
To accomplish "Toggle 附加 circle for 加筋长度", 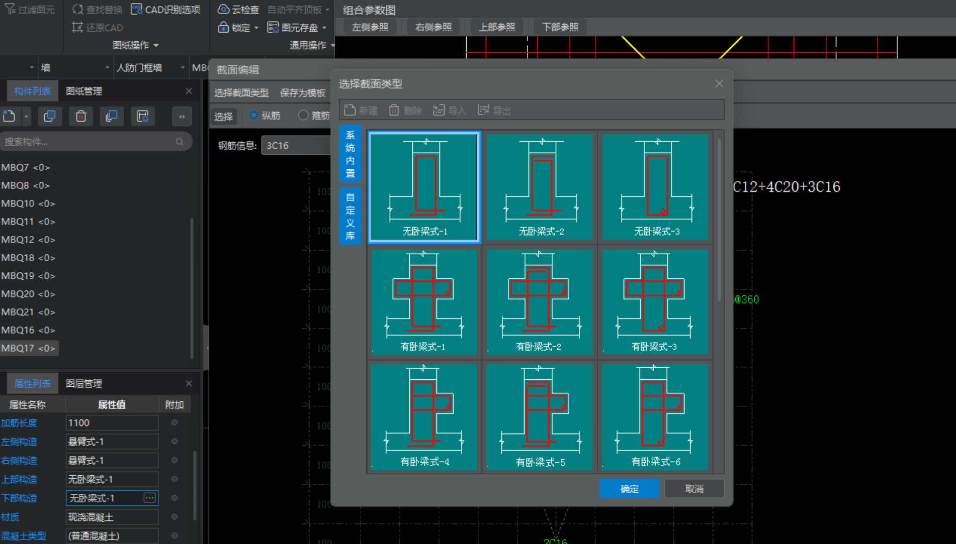I will (x=175, y=422).
